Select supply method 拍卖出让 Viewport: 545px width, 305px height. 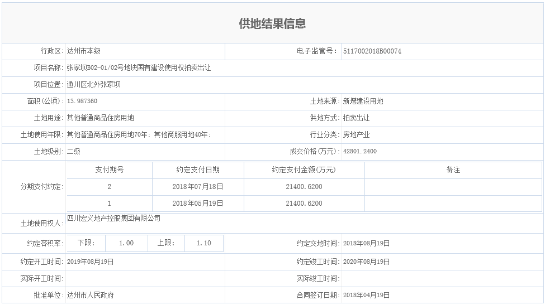click(x=356, y=118)
